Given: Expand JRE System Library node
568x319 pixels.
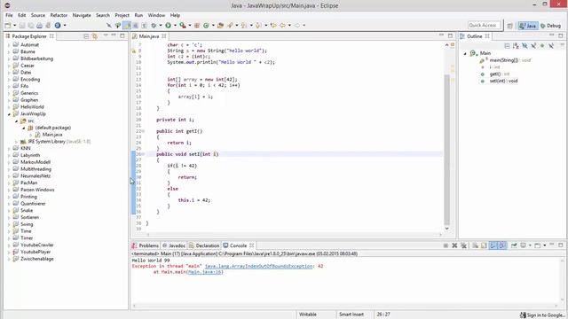Looking at the screenshot, I should tap(16, 142).
